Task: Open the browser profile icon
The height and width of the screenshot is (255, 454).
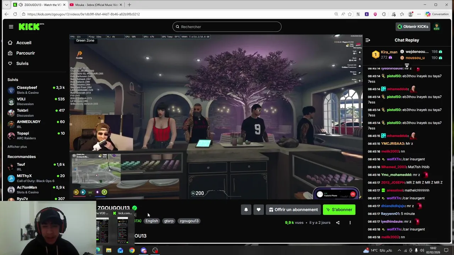Action: [411, 14]
